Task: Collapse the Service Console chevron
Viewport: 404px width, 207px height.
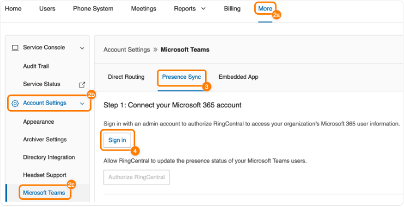Action: [82, 48]
